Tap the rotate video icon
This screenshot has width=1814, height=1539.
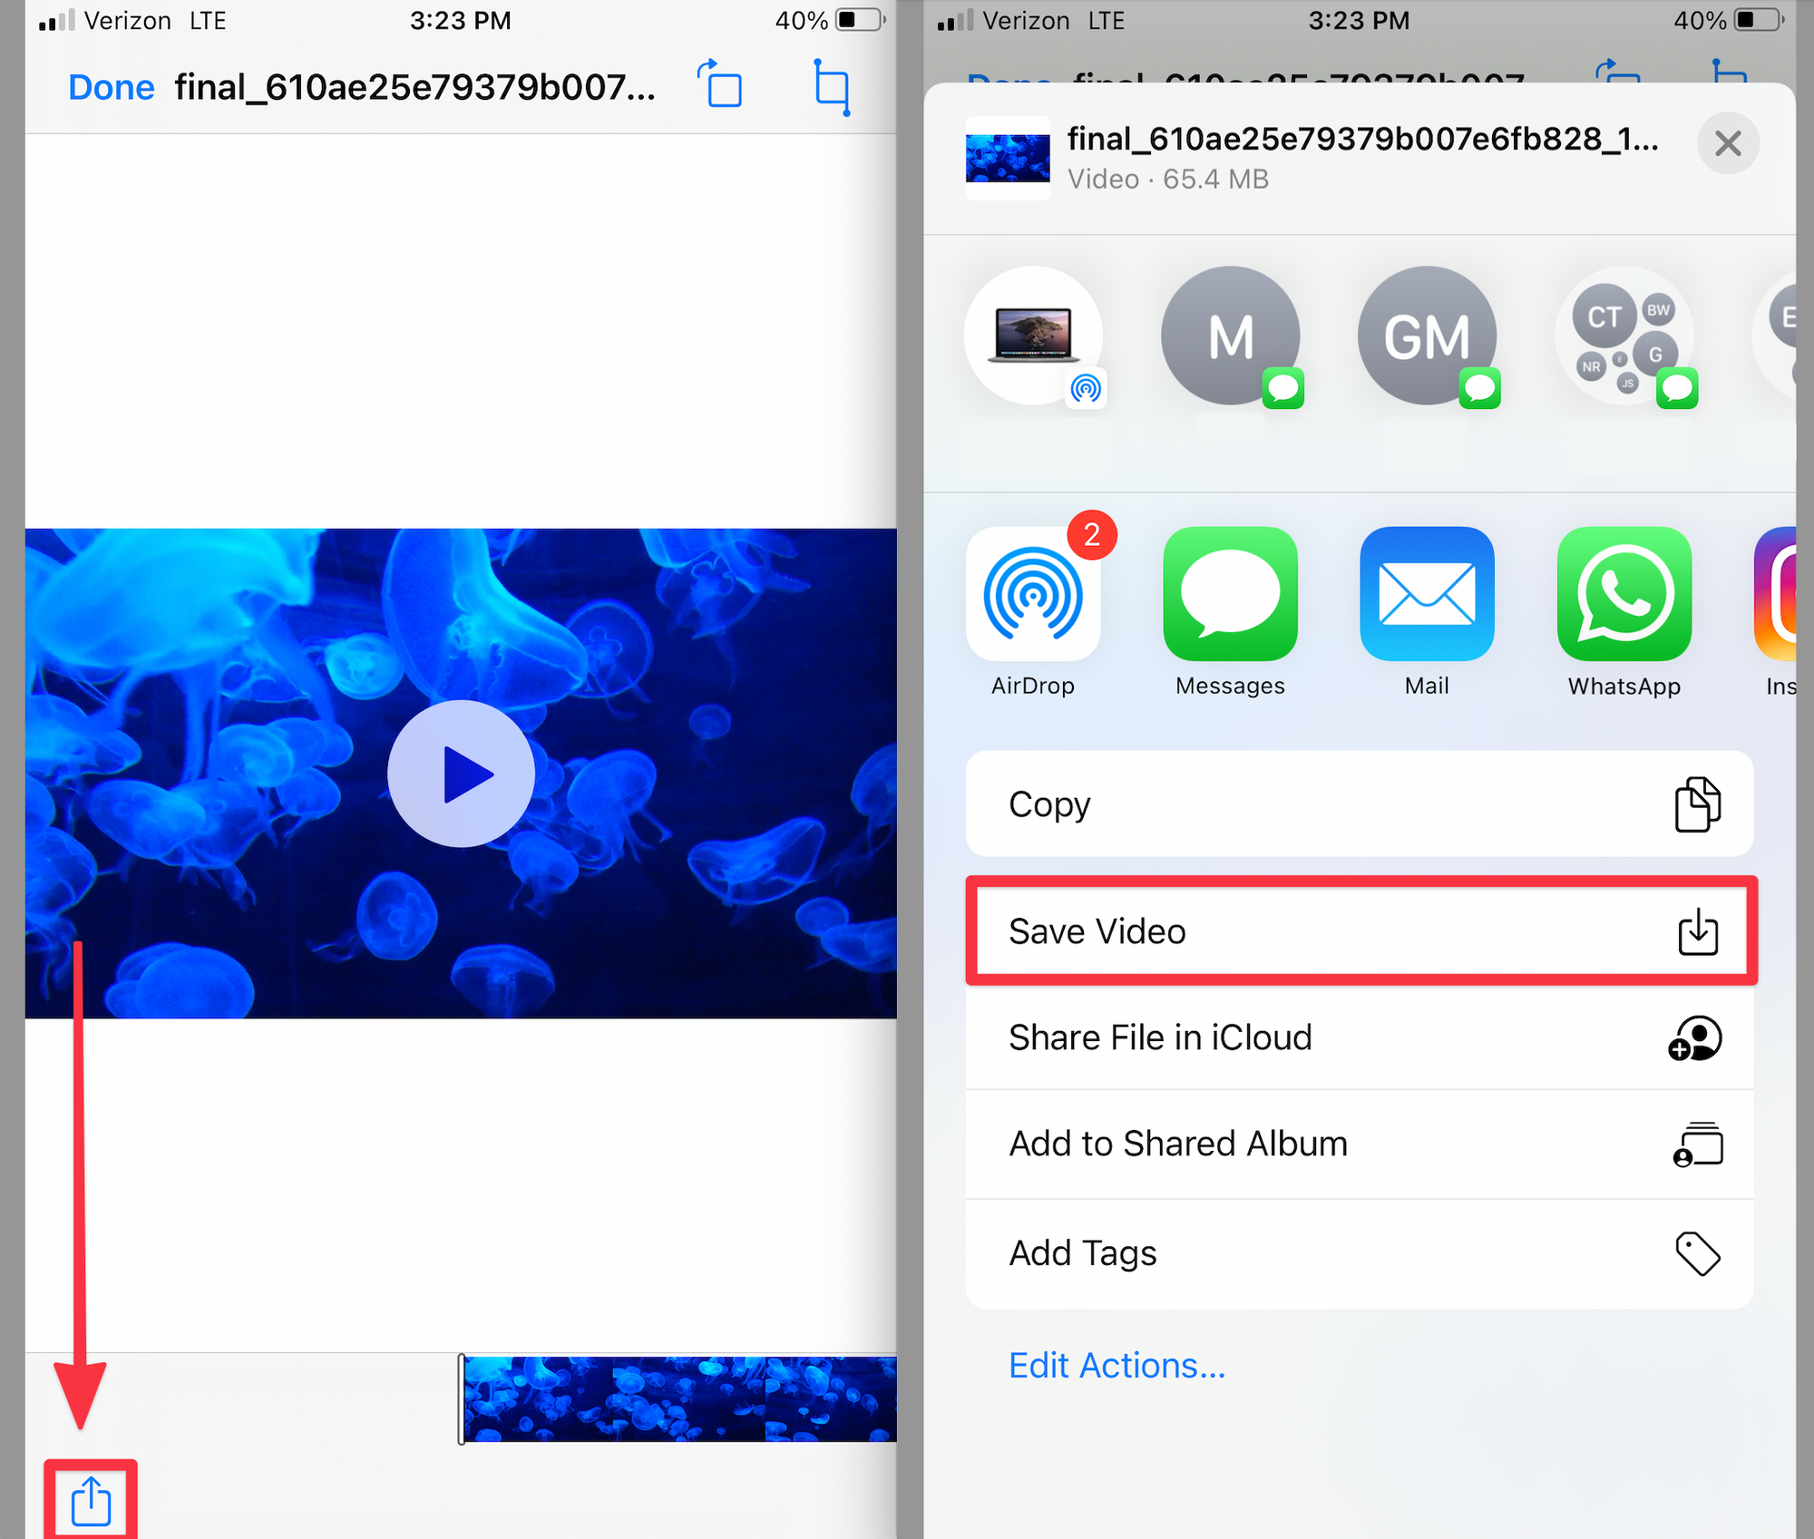[721, 86]
